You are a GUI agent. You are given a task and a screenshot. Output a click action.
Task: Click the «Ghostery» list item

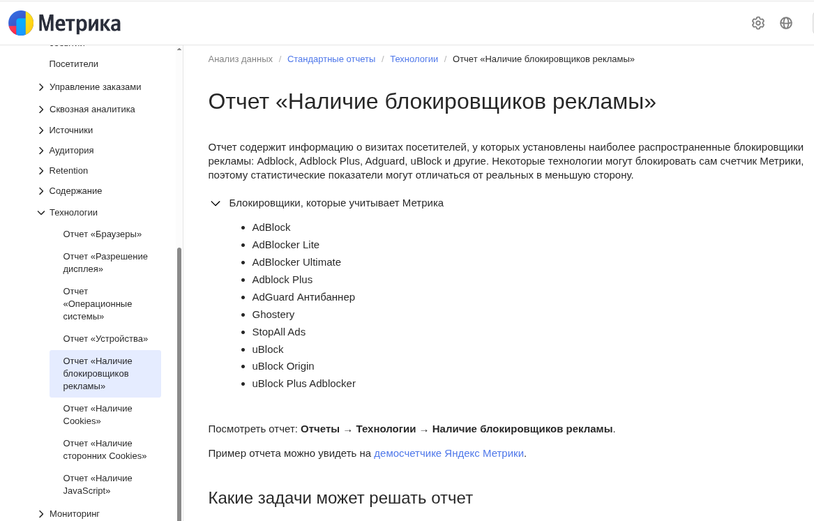click(273, 315)
